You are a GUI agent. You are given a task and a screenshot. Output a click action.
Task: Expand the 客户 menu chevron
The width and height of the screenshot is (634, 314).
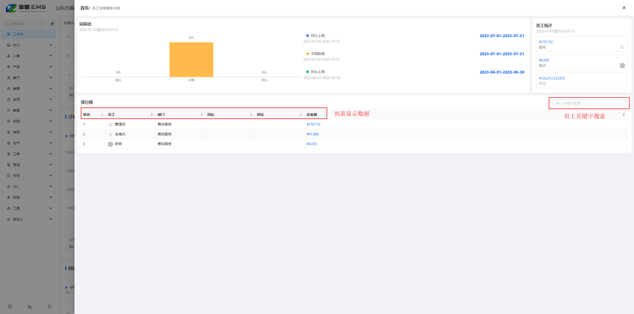(x=51, y=78)
